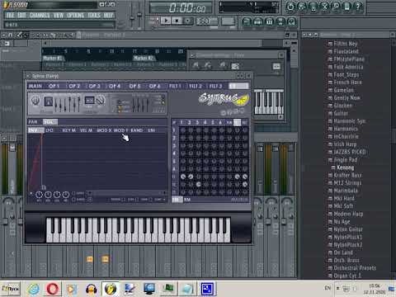
Task: Switch to Sytrus FX tab
Action: pos(238,86)
